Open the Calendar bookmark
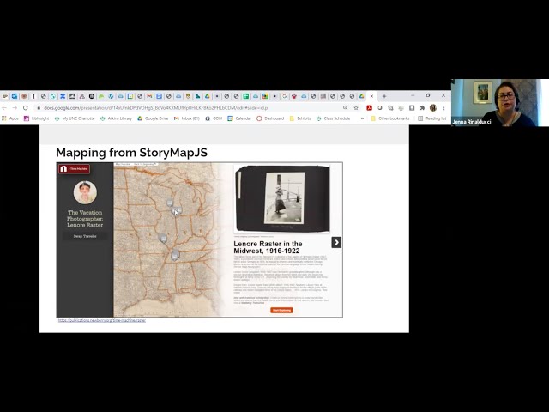The image size is (549, 412). (239, 118)
